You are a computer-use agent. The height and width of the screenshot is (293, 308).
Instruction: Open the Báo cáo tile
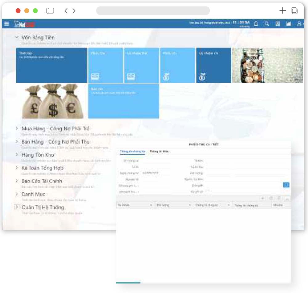pyautogui.click(x=124, y=101)
